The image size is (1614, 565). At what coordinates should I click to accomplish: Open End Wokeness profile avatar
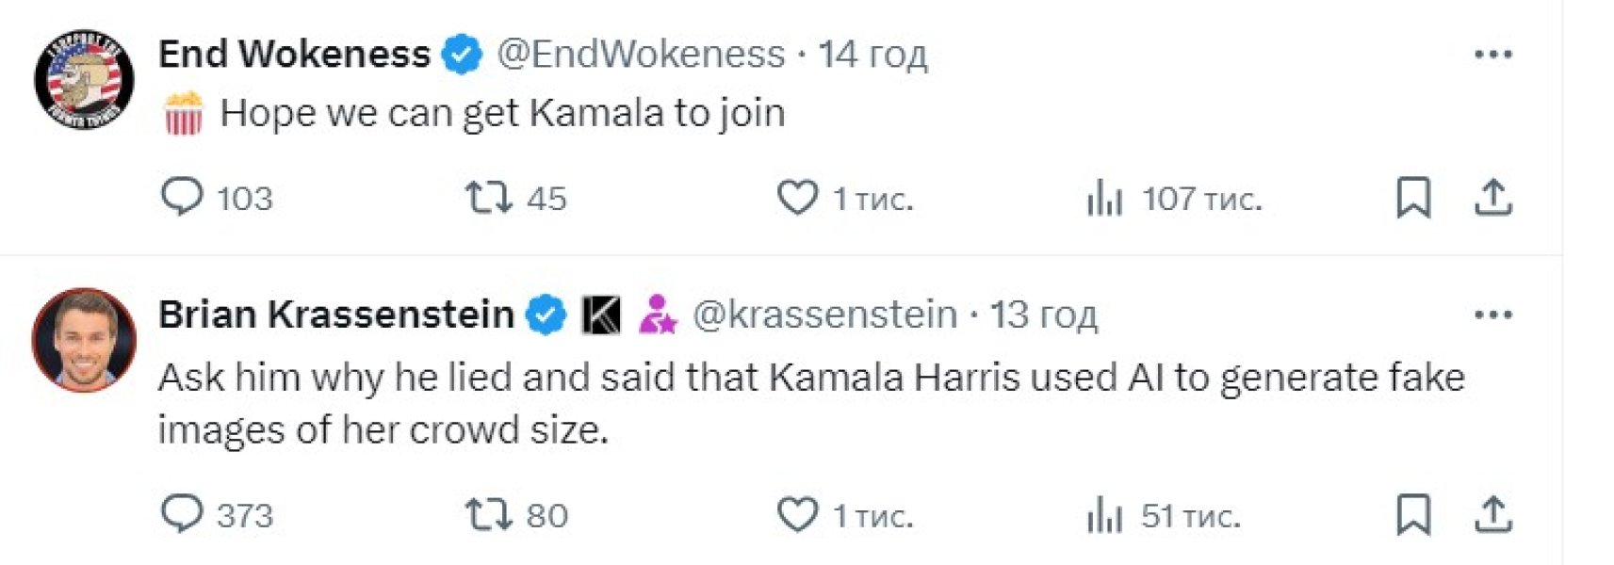point(84,79)
